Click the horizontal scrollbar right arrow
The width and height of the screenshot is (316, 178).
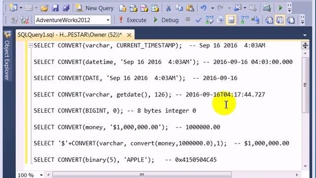coord(297,175)
